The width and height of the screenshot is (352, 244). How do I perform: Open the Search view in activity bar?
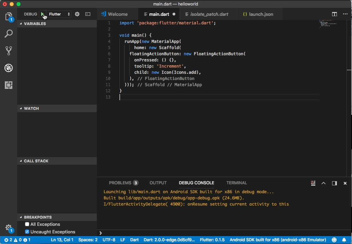(x=9, y=33)
